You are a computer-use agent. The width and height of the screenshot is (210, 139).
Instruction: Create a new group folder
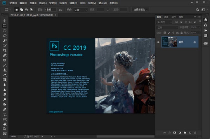pos(185,133)
